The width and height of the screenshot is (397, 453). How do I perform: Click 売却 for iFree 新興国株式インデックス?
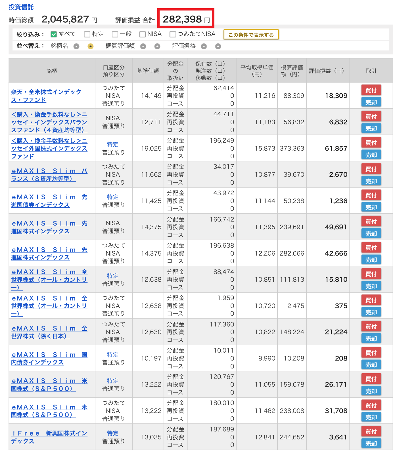pos(371,444)
